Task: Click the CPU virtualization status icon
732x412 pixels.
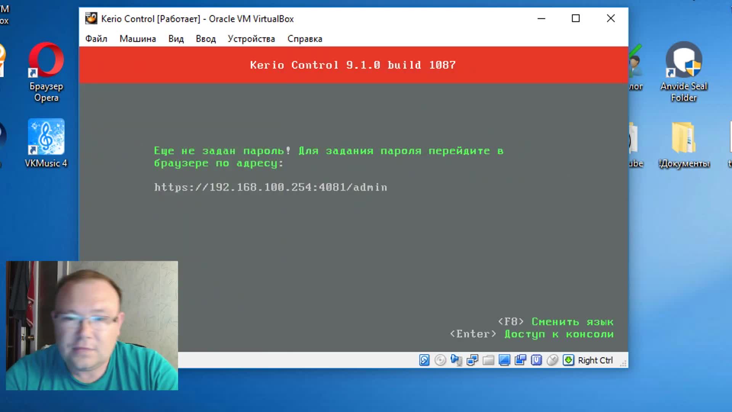Action: click(x=536, y=360)
